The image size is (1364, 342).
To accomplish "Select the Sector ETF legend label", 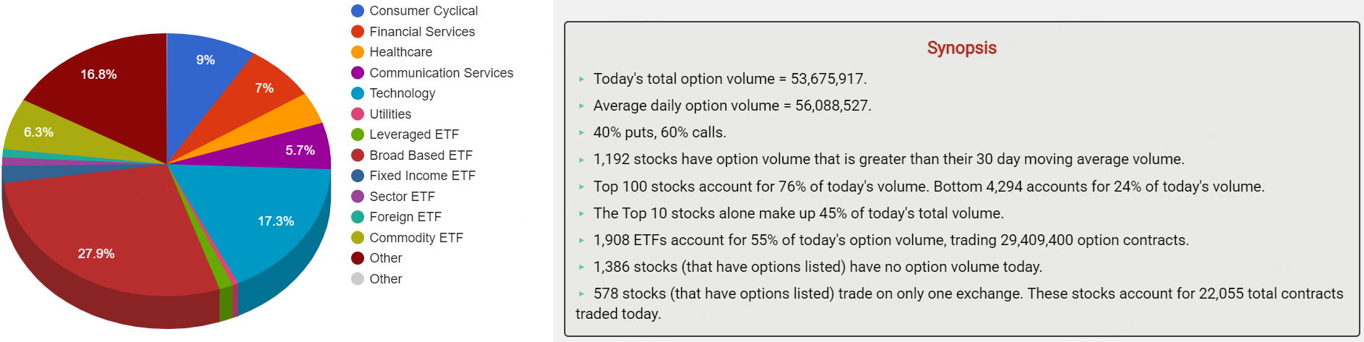I will [x=402, y=197].
